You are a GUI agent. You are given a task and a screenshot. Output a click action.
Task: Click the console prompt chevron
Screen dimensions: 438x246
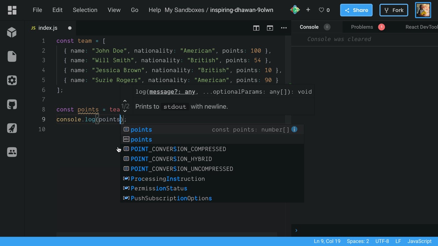[296, 231]
